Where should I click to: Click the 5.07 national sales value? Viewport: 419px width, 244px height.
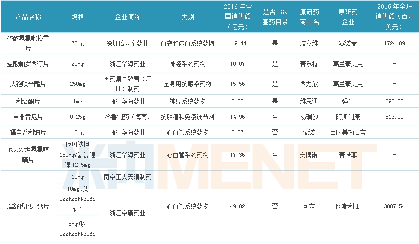pos(238,132)
